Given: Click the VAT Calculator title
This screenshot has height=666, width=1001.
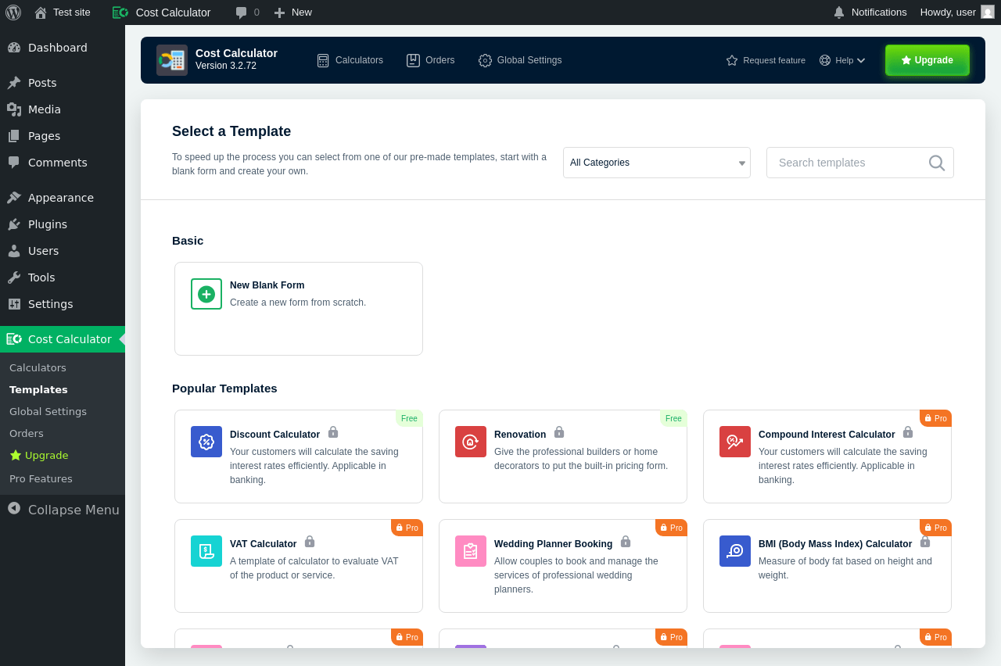Looking at the screenshot, I should pyautogui.click(x=263, y=544).
